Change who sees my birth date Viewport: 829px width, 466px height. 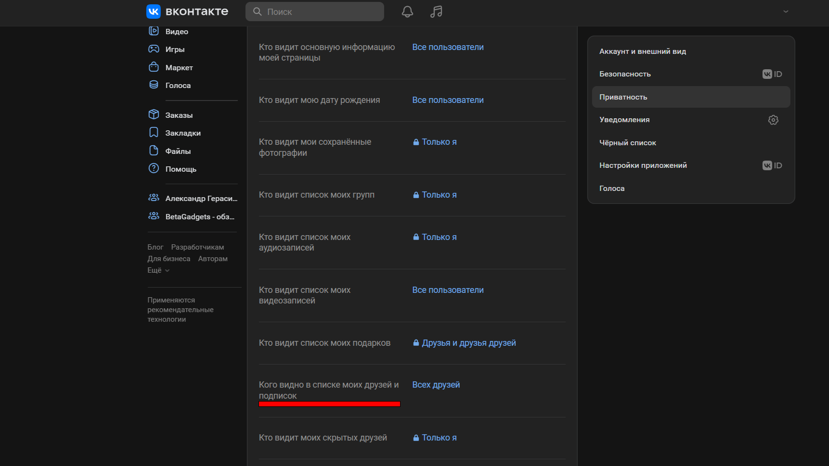(448, 100)
